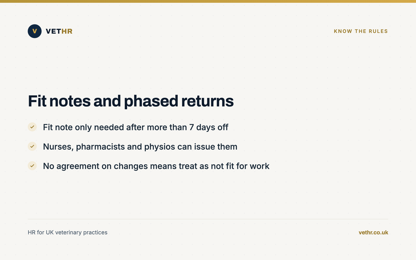The height and width of the screenshot is (260, 416).
Task: Click the checkmark beside the no agreement bullet
Action: [32, 166]
